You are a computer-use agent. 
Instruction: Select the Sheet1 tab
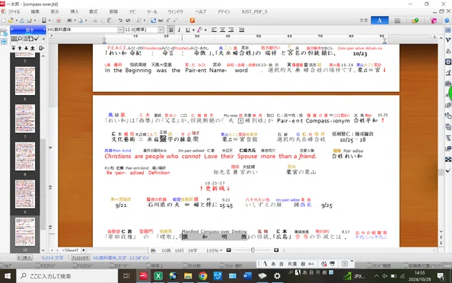[x=70, y=250]
